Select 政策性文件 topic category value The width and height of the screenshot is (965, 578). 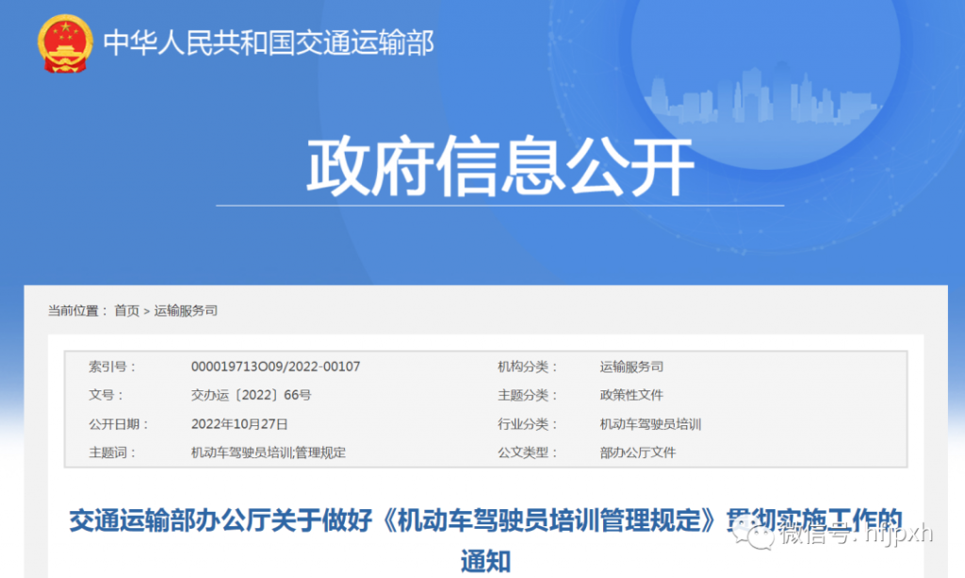[631, 395]
